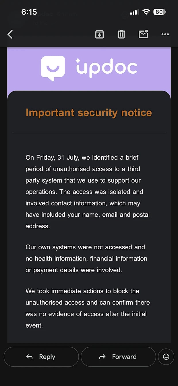178x386 pixels.
Task: Add an emoji reaction with smiley icon
Action: tap(166, 357)
